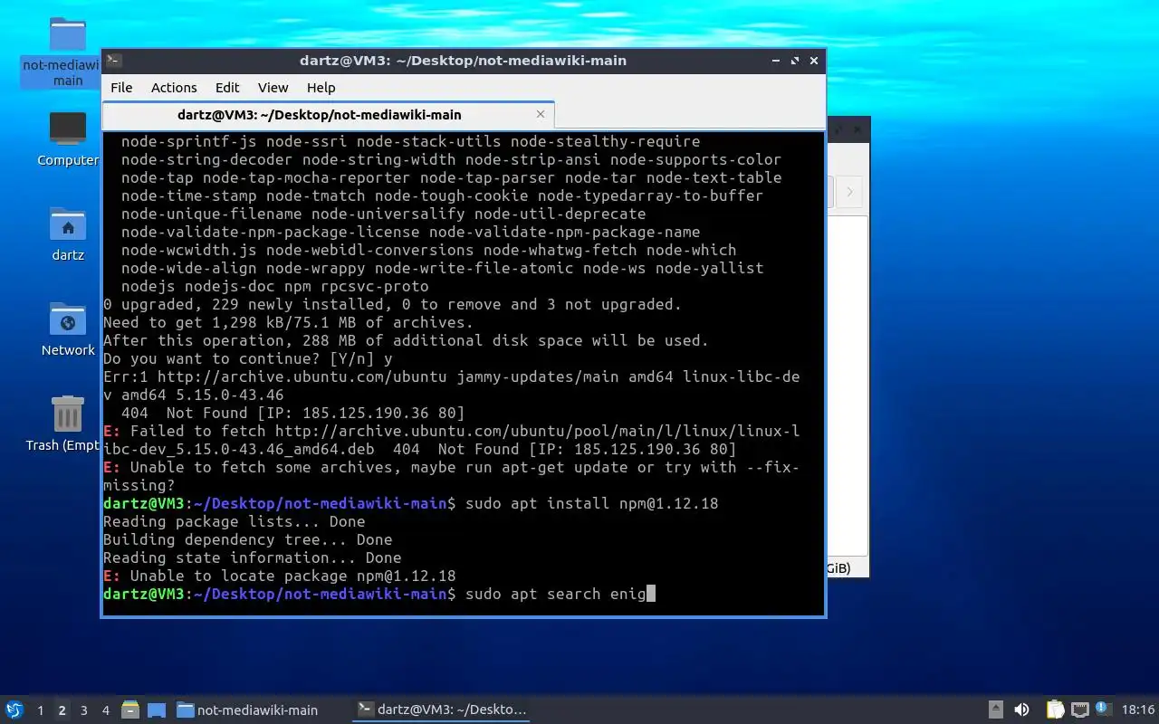Click the 18:16 clock
This screenshot has height=724, width=1159.
[x=1138, y=710]
